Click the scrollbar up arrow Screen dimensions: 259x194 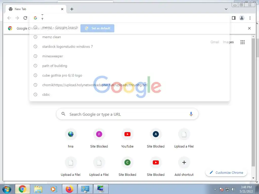(x=253, y=36)
